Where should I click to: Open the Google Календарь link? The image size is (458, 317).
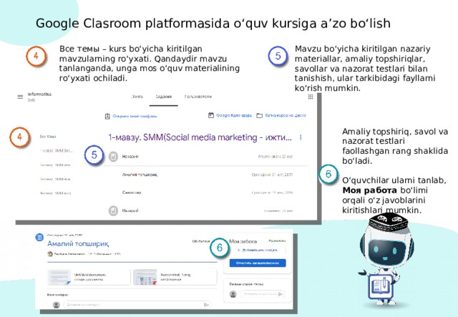(x=234, y=115)
